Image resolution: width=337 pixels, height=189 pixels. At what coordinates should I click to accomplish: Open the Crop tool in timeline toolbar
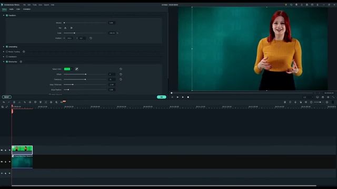25,102
